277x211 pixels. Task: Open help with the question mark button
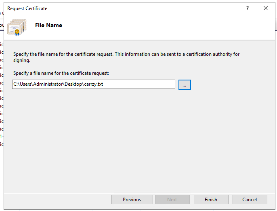click(x=248, y=8)
